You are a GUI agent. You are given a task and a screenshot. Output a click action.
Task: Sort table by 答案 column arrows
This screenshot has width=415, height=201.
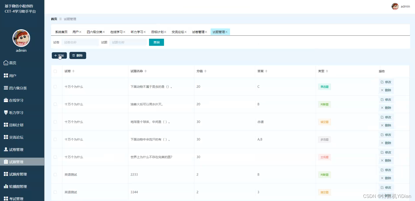(266, 71)
